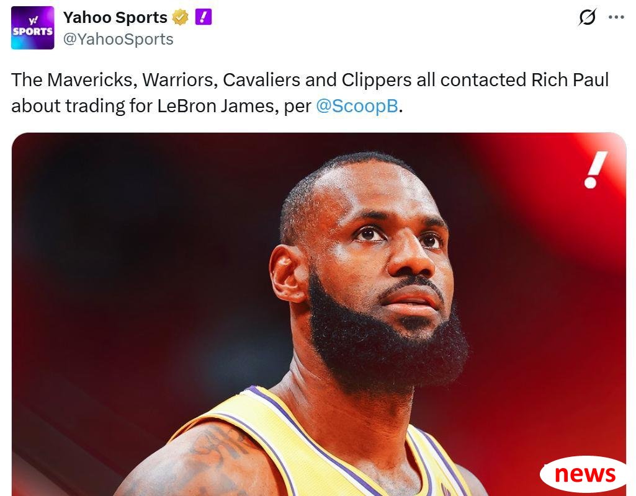Screen dimensions: 636x496
Task: Click the red 'news' oval badge
Action: coord(584,474)
